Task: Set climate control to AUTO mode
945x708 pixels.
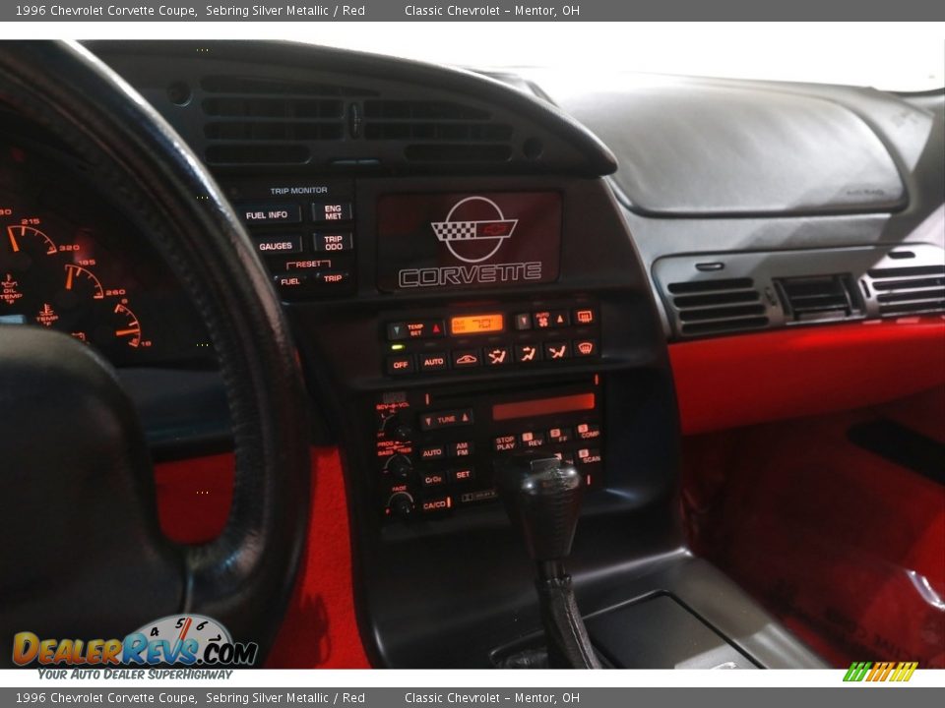Action: (x=433, y=361)
